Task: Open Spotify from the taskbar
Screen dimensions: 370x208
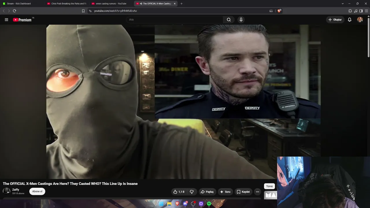Action: tap(209, 204)
